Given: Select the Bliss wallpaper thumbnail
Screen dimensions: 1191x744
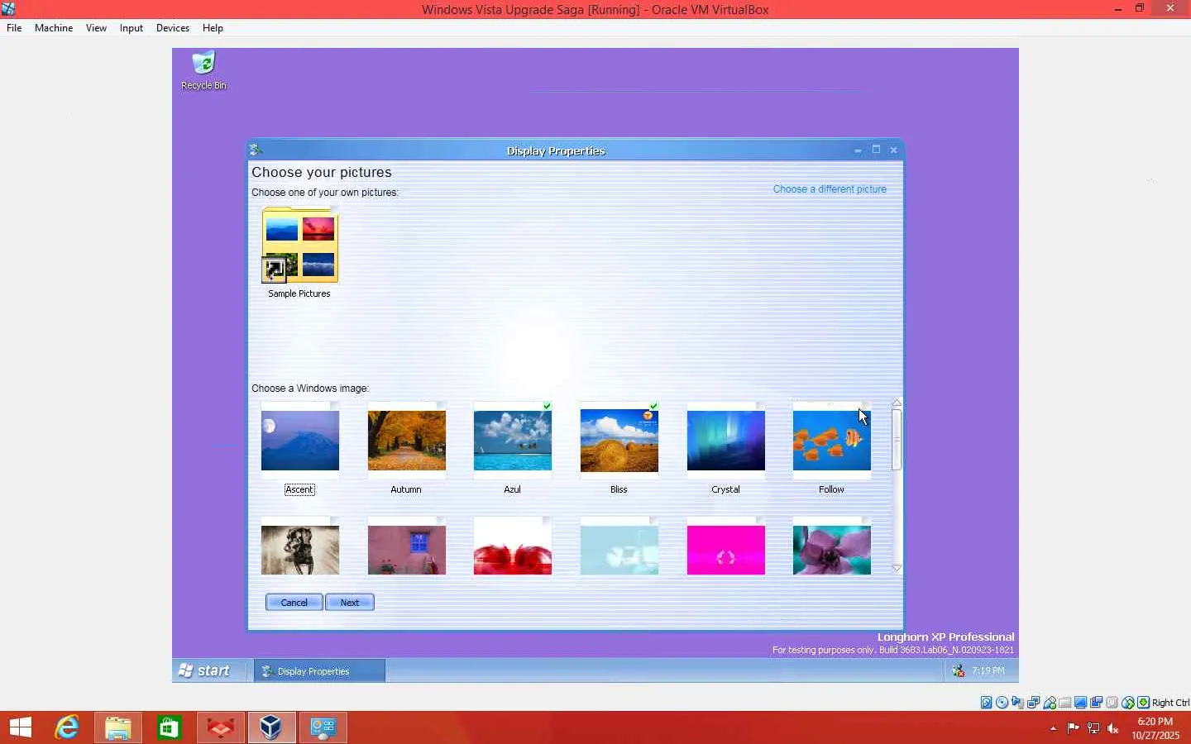Looking at the screenshot, I should point(619,441).
